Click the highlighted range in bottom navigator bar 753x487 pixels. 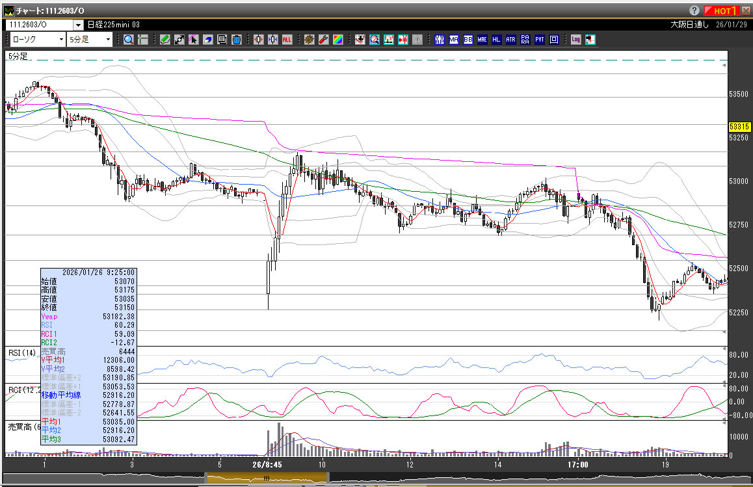[267, 478]
